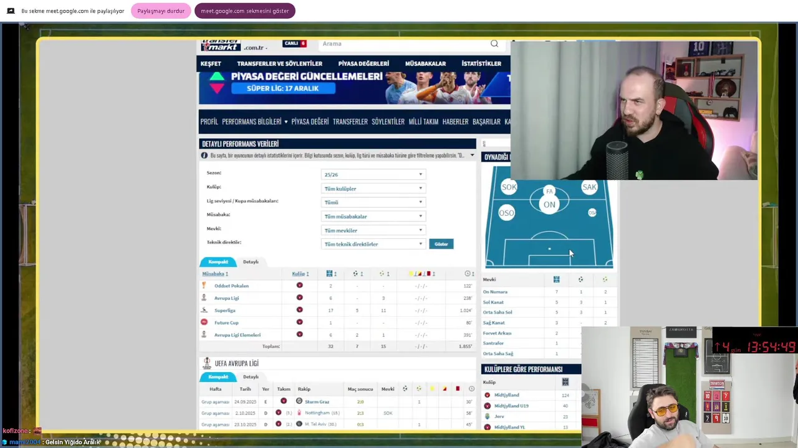Viewport: 798px width, 448px height.
Task: Click the club crest in the Superliga row
Action: (x=299, y=310)
